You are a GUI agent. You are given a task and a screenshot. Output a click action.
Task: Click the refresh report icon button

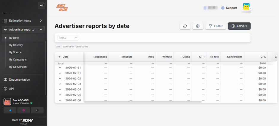(185, 26)
